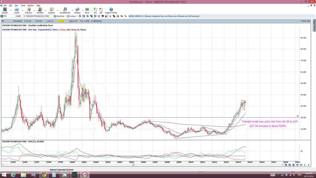Click the chart scroll left triangle icon
This screenshot has height=178, width=316.
pos(305,165)
